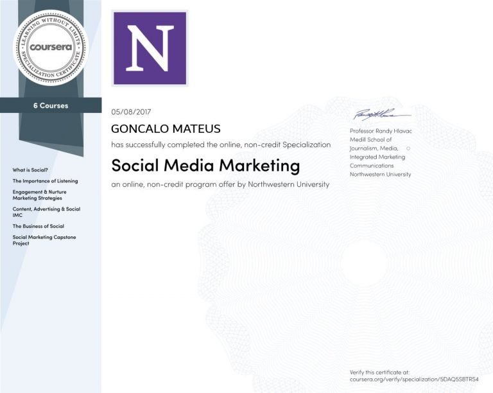Click the coursera.org verification URL
The height and width of the screenshot is (393, 493).
tap(415, 379)
